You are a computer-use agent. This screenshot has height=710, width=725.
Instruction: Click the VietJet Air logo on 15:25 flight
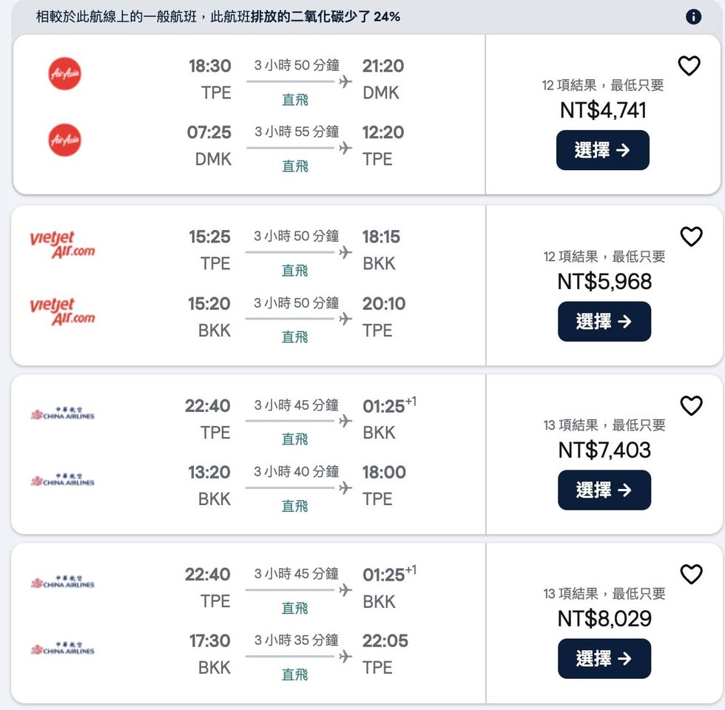coord(63,245)
